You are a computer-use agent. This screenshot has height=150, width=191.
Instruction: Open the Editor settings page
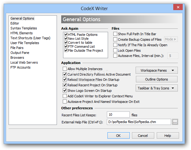click(x=15, y=23)
